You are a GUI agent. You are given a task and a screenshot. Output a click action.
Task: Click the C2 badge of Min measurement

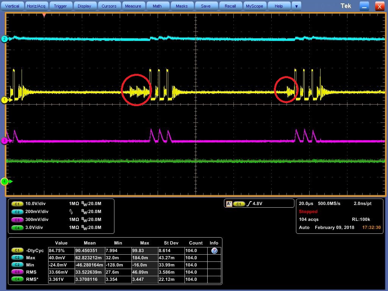pyautogui.click(x=17, y=265)
